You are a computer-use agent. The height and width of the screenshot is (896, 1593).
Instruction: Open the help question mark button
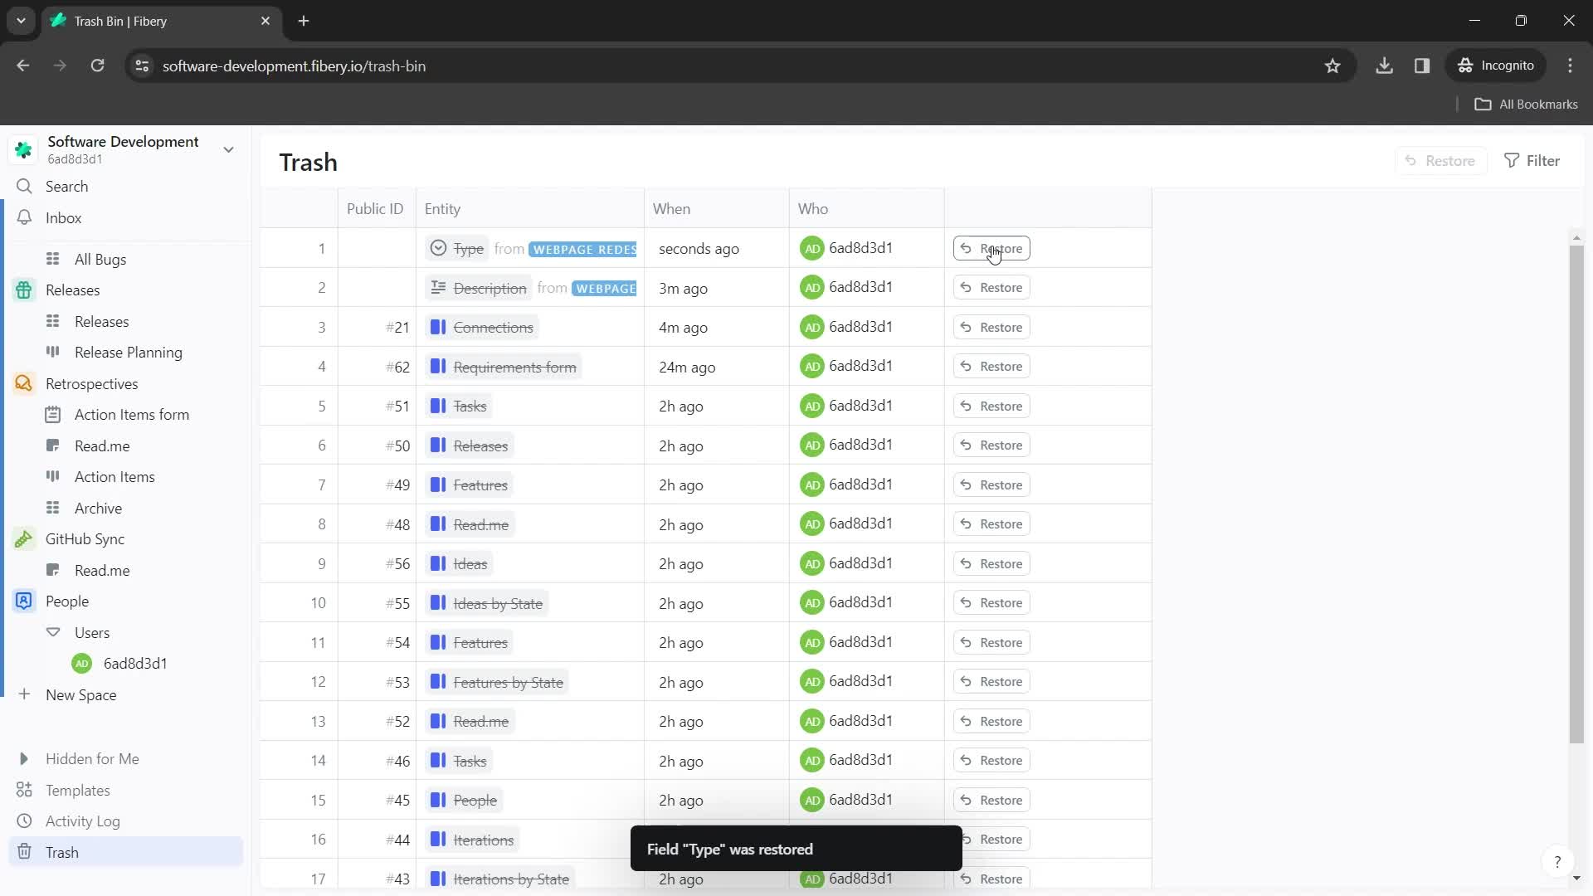(x=1556, y=862)
